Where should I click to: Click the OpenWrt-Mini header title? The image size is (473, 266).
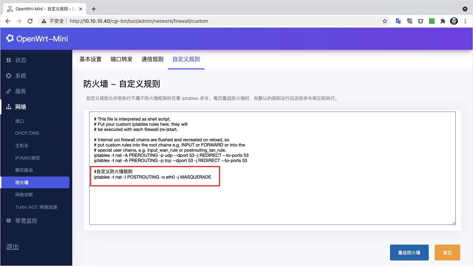[x=42, y=39]
